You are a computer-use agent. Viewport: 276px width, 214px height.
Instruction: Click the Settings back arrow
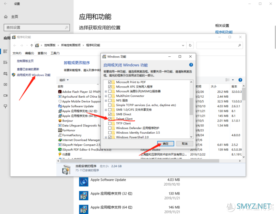click(6, 4)
